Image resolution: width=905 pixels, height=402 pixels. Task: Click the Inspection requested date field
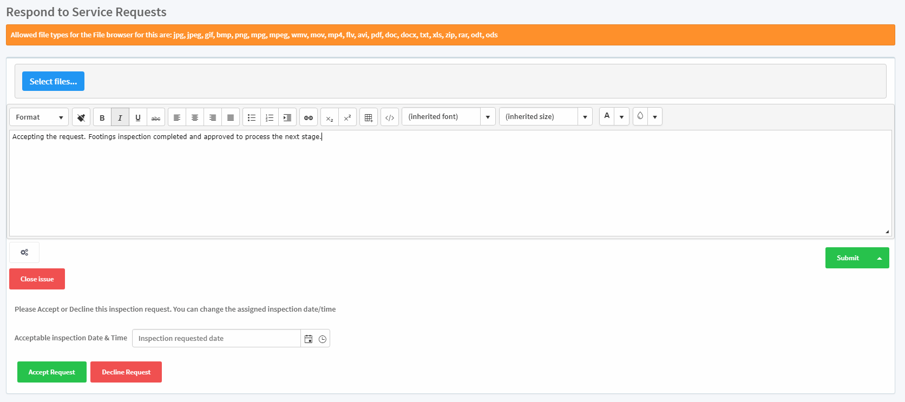[217, 339]
